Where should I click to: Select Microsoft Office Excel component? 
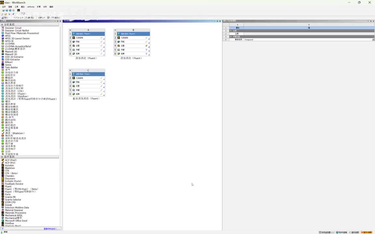click(x=16, y=221)
